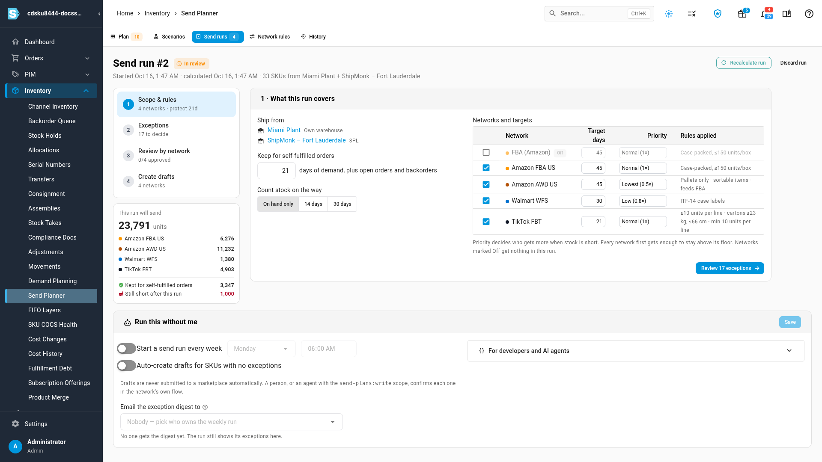Open the exception digest recipient dropdown
822x462 pixels.
pos(231,422)
